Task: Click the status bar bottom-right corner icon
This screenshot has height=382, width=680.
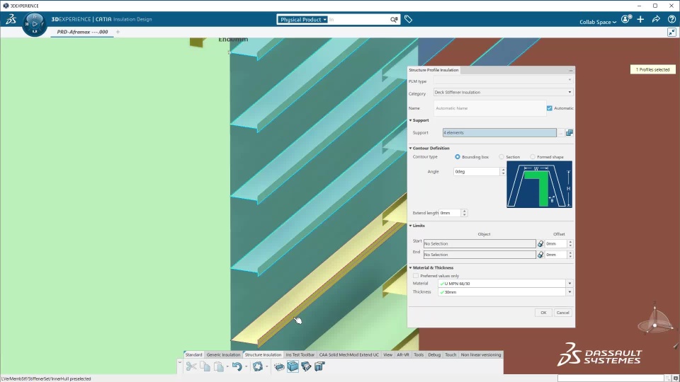Action: [676, 378]
